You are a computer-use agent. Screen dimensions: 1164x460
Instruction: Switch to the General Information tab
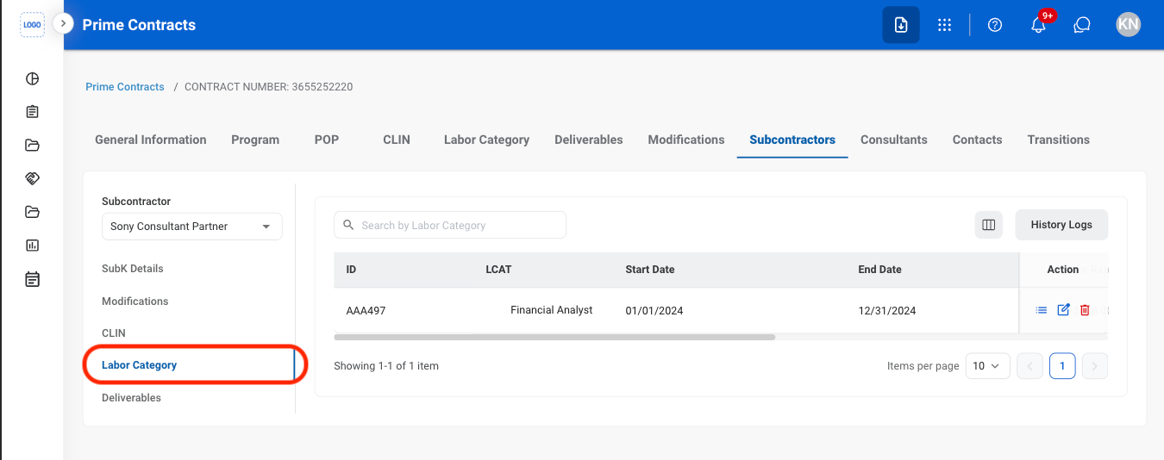[151, 140]
